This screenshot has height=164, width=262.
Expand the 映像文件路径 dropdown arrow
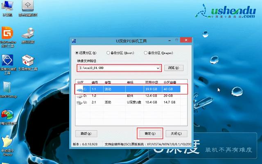[158, 68]
